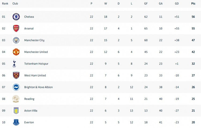Open the Brighton & Hove Albion link
201x128 pixels.
click(38, 87)
